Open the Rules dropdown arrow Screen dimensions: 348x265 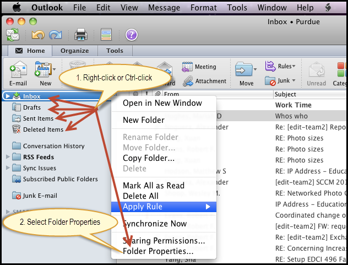coord(294,66)
